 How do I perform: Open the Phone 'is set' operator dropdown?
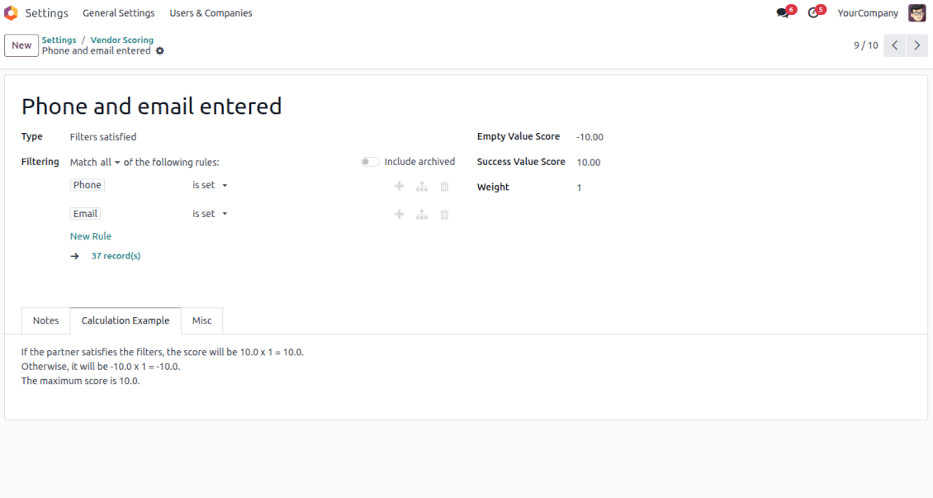click(x=210, y=185)
